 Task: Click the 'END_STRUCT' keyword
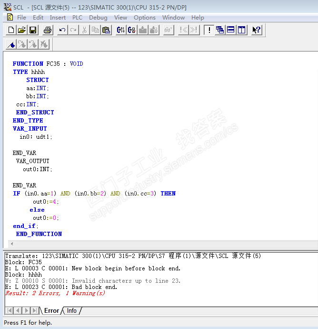coord(35,113)
